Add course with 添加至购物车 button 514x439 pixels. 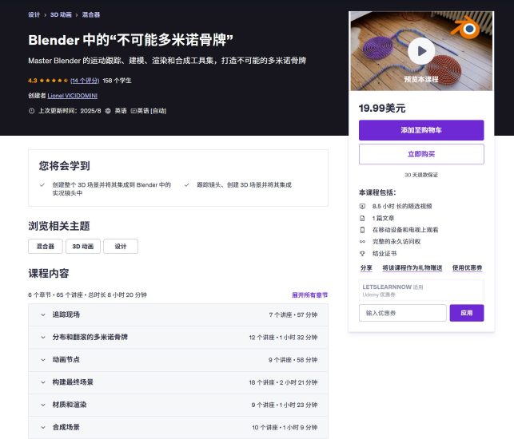(x=421, y=130)
